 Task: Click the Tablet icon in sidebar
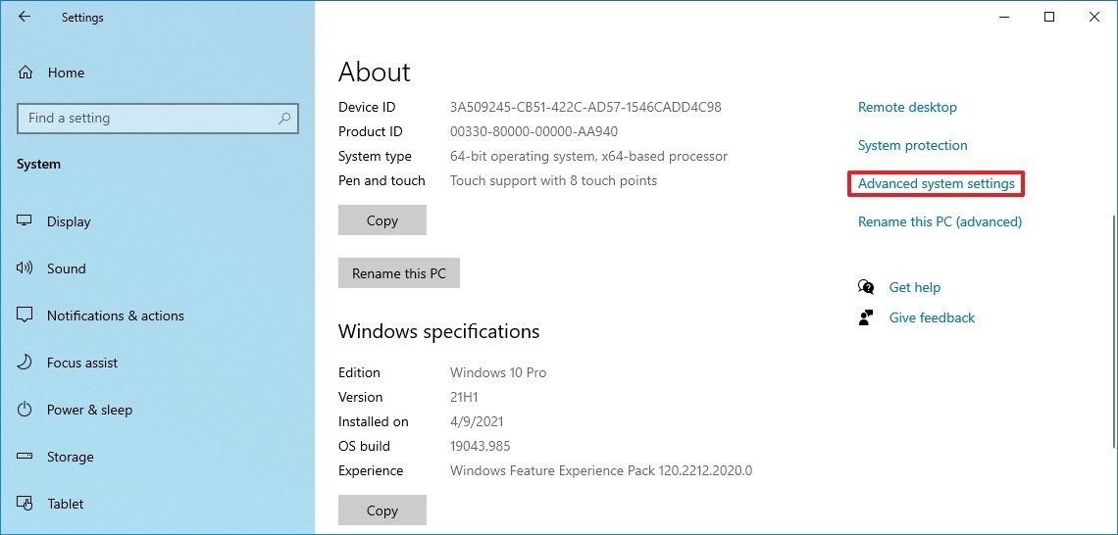coord(25,504)
